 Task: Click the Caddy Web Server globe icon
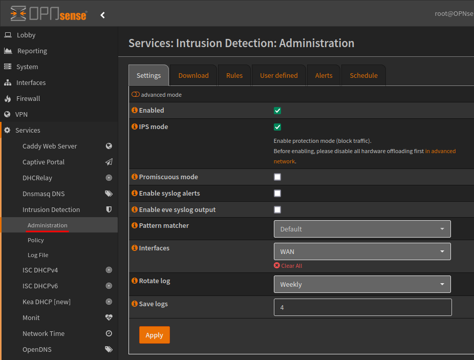tap(109, 146)
